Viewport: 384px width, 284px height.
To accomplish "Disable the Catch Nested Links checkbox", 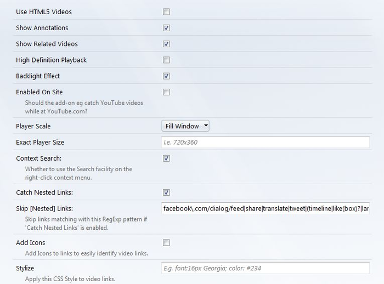I will coord(166,192).
